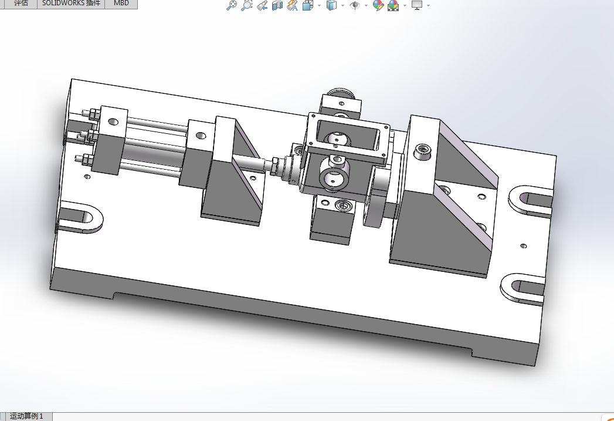This screenshot has height=421, width=614.
Task: Open the Dynamic Annotation Views icon
Action: tap(292, 5)
